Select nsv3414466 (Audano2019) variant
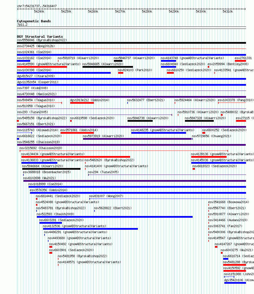The height and width of the screenshot is (294, 254). (x=228, y=220)
